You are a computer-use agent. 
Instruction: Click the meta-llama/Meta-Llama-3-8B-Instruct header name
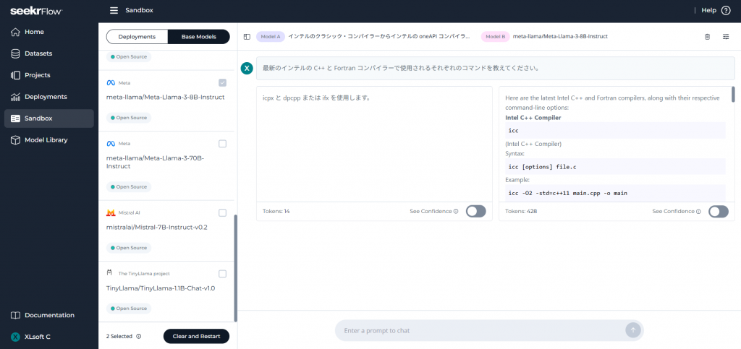click(x=560, y=36)
